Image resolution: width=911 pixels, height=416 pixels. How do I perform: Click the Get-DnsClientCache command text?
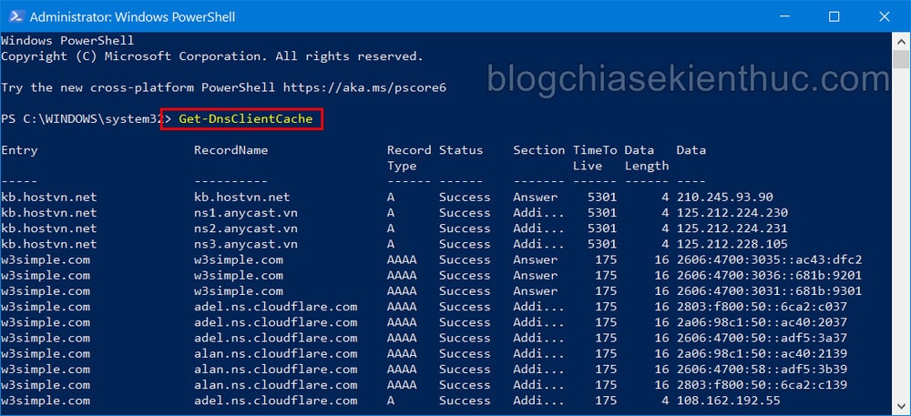(246, 119)
